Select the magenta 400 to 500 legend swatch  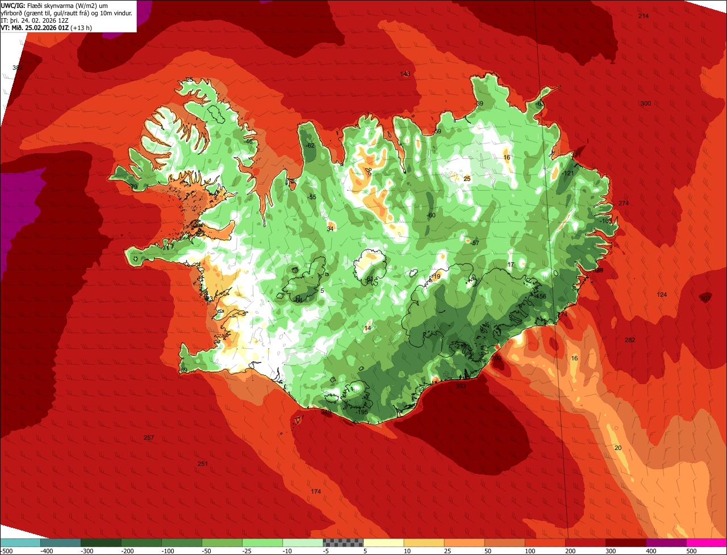click(x=666, y=543)
